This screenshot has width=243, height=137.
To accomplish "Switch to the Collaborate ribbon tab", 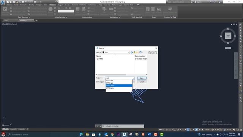I will (x=92, y=5).
